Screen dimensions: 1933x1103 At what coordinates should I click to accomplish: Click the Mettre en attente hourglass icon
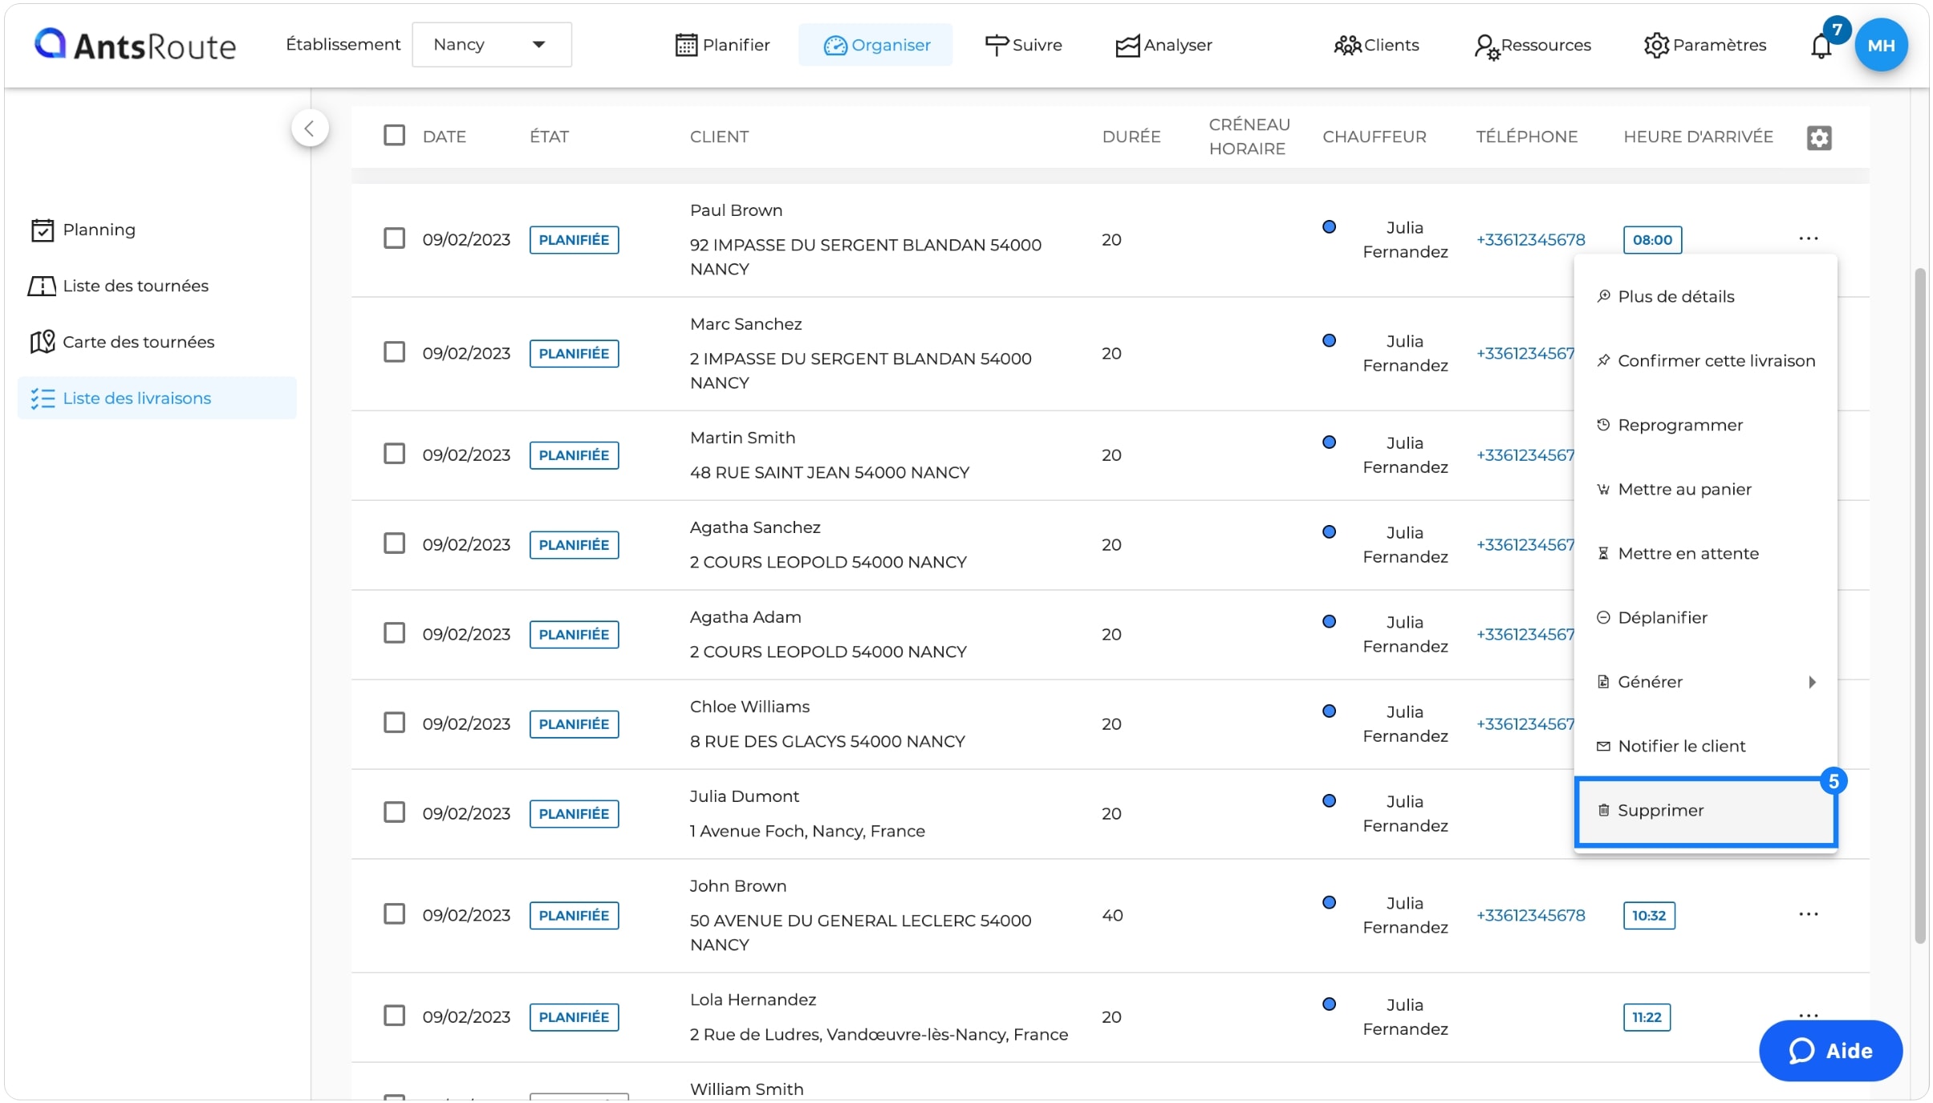point(1602,553)
